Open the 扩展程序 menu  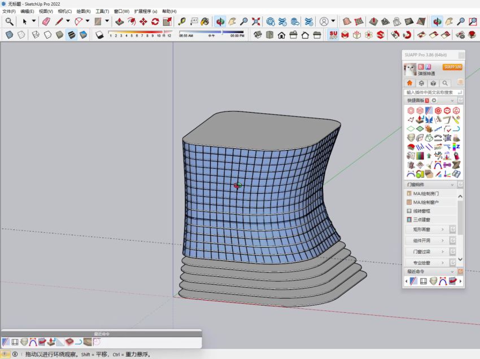pyautogui.click(x=145, y=11)
